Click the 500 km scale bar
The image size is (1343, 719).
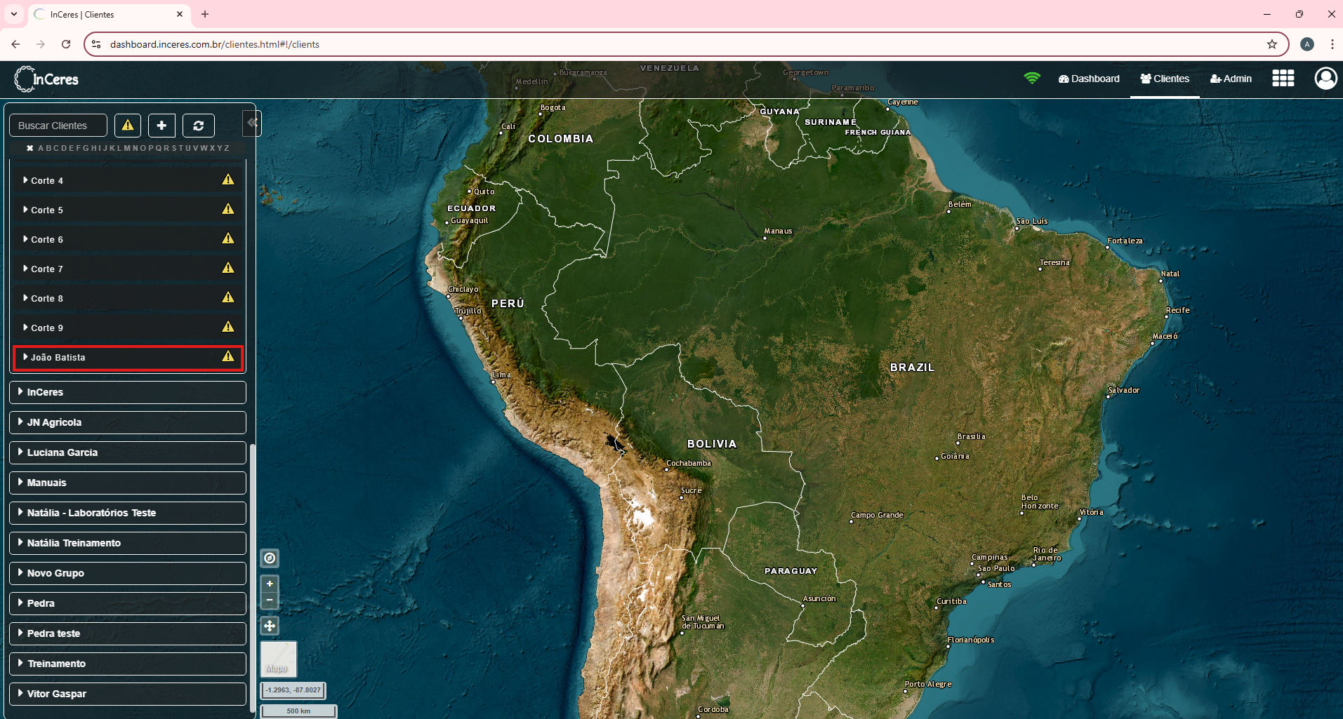[x=298, y=711]
